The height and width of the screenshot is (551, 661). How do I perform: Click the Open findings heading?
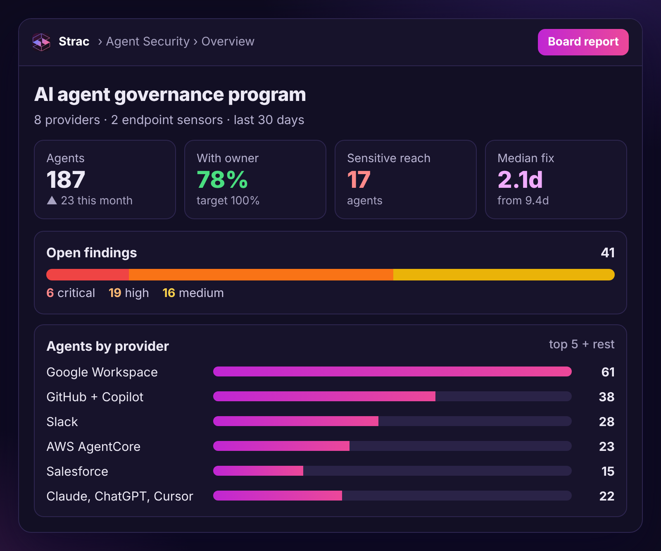(x=92, y=253)
